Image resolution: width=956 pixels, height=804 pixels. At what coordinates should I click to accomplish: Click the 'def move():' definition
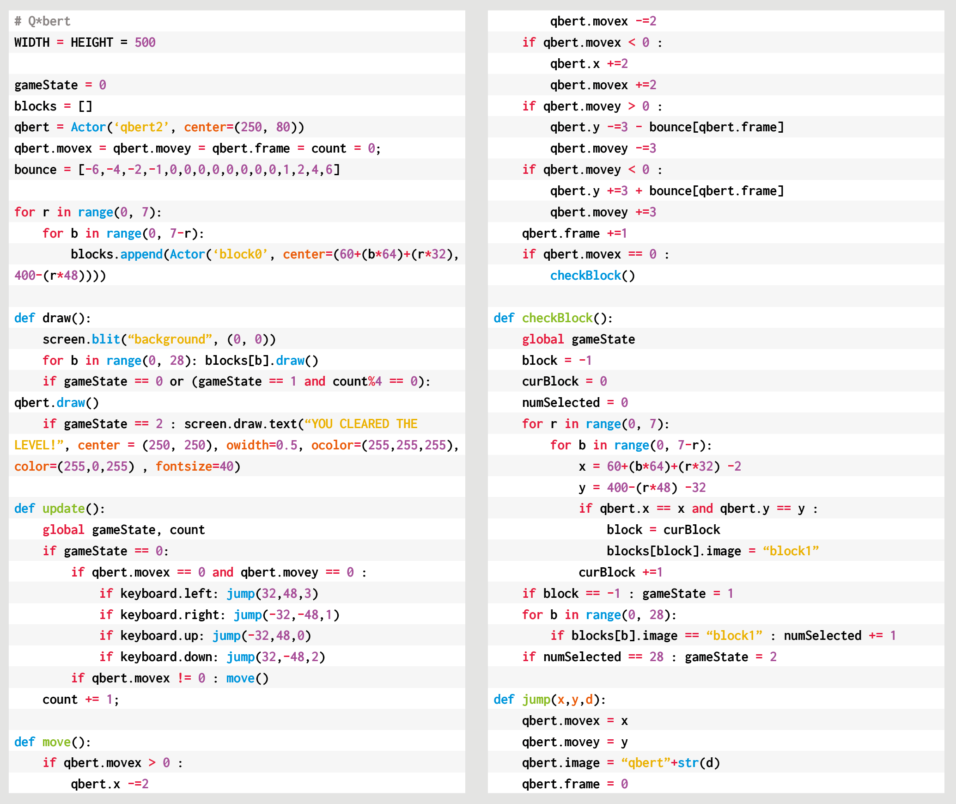click(52, 742)
